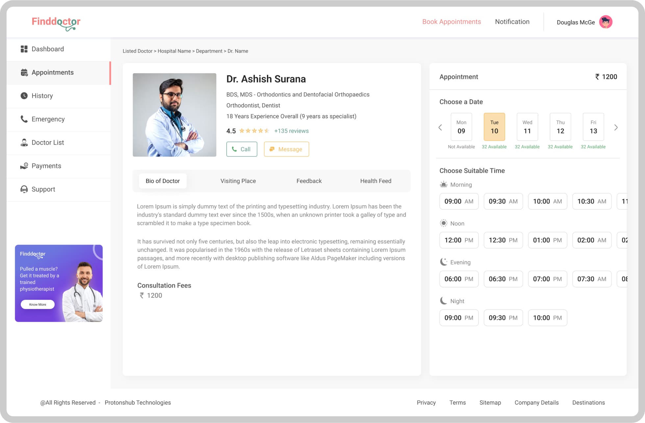Open Hospital Name in breadcrumb

pos(174,51)
